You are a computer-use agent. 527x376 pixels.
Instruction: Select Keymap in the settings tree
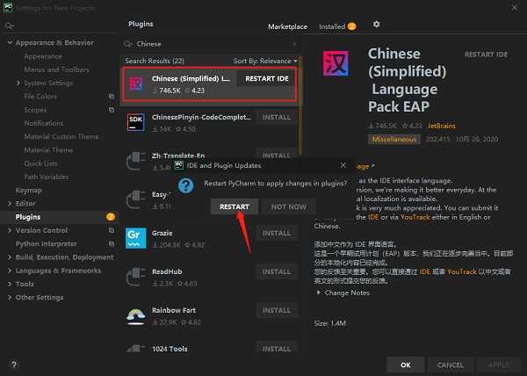[x=29, y=190]
